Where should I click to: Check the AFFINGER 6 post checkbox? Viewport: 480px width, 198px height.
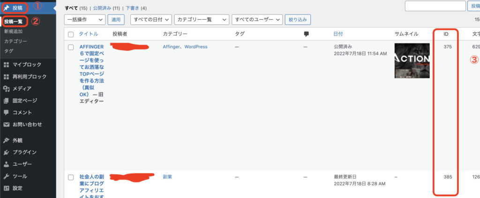tap(71, 47)
